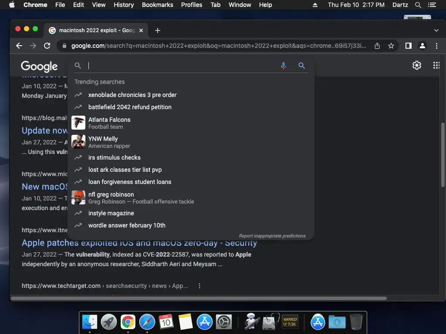Open techtarget.com result URL
This screenshot has width=446, height=334.
tap(105, 286)
